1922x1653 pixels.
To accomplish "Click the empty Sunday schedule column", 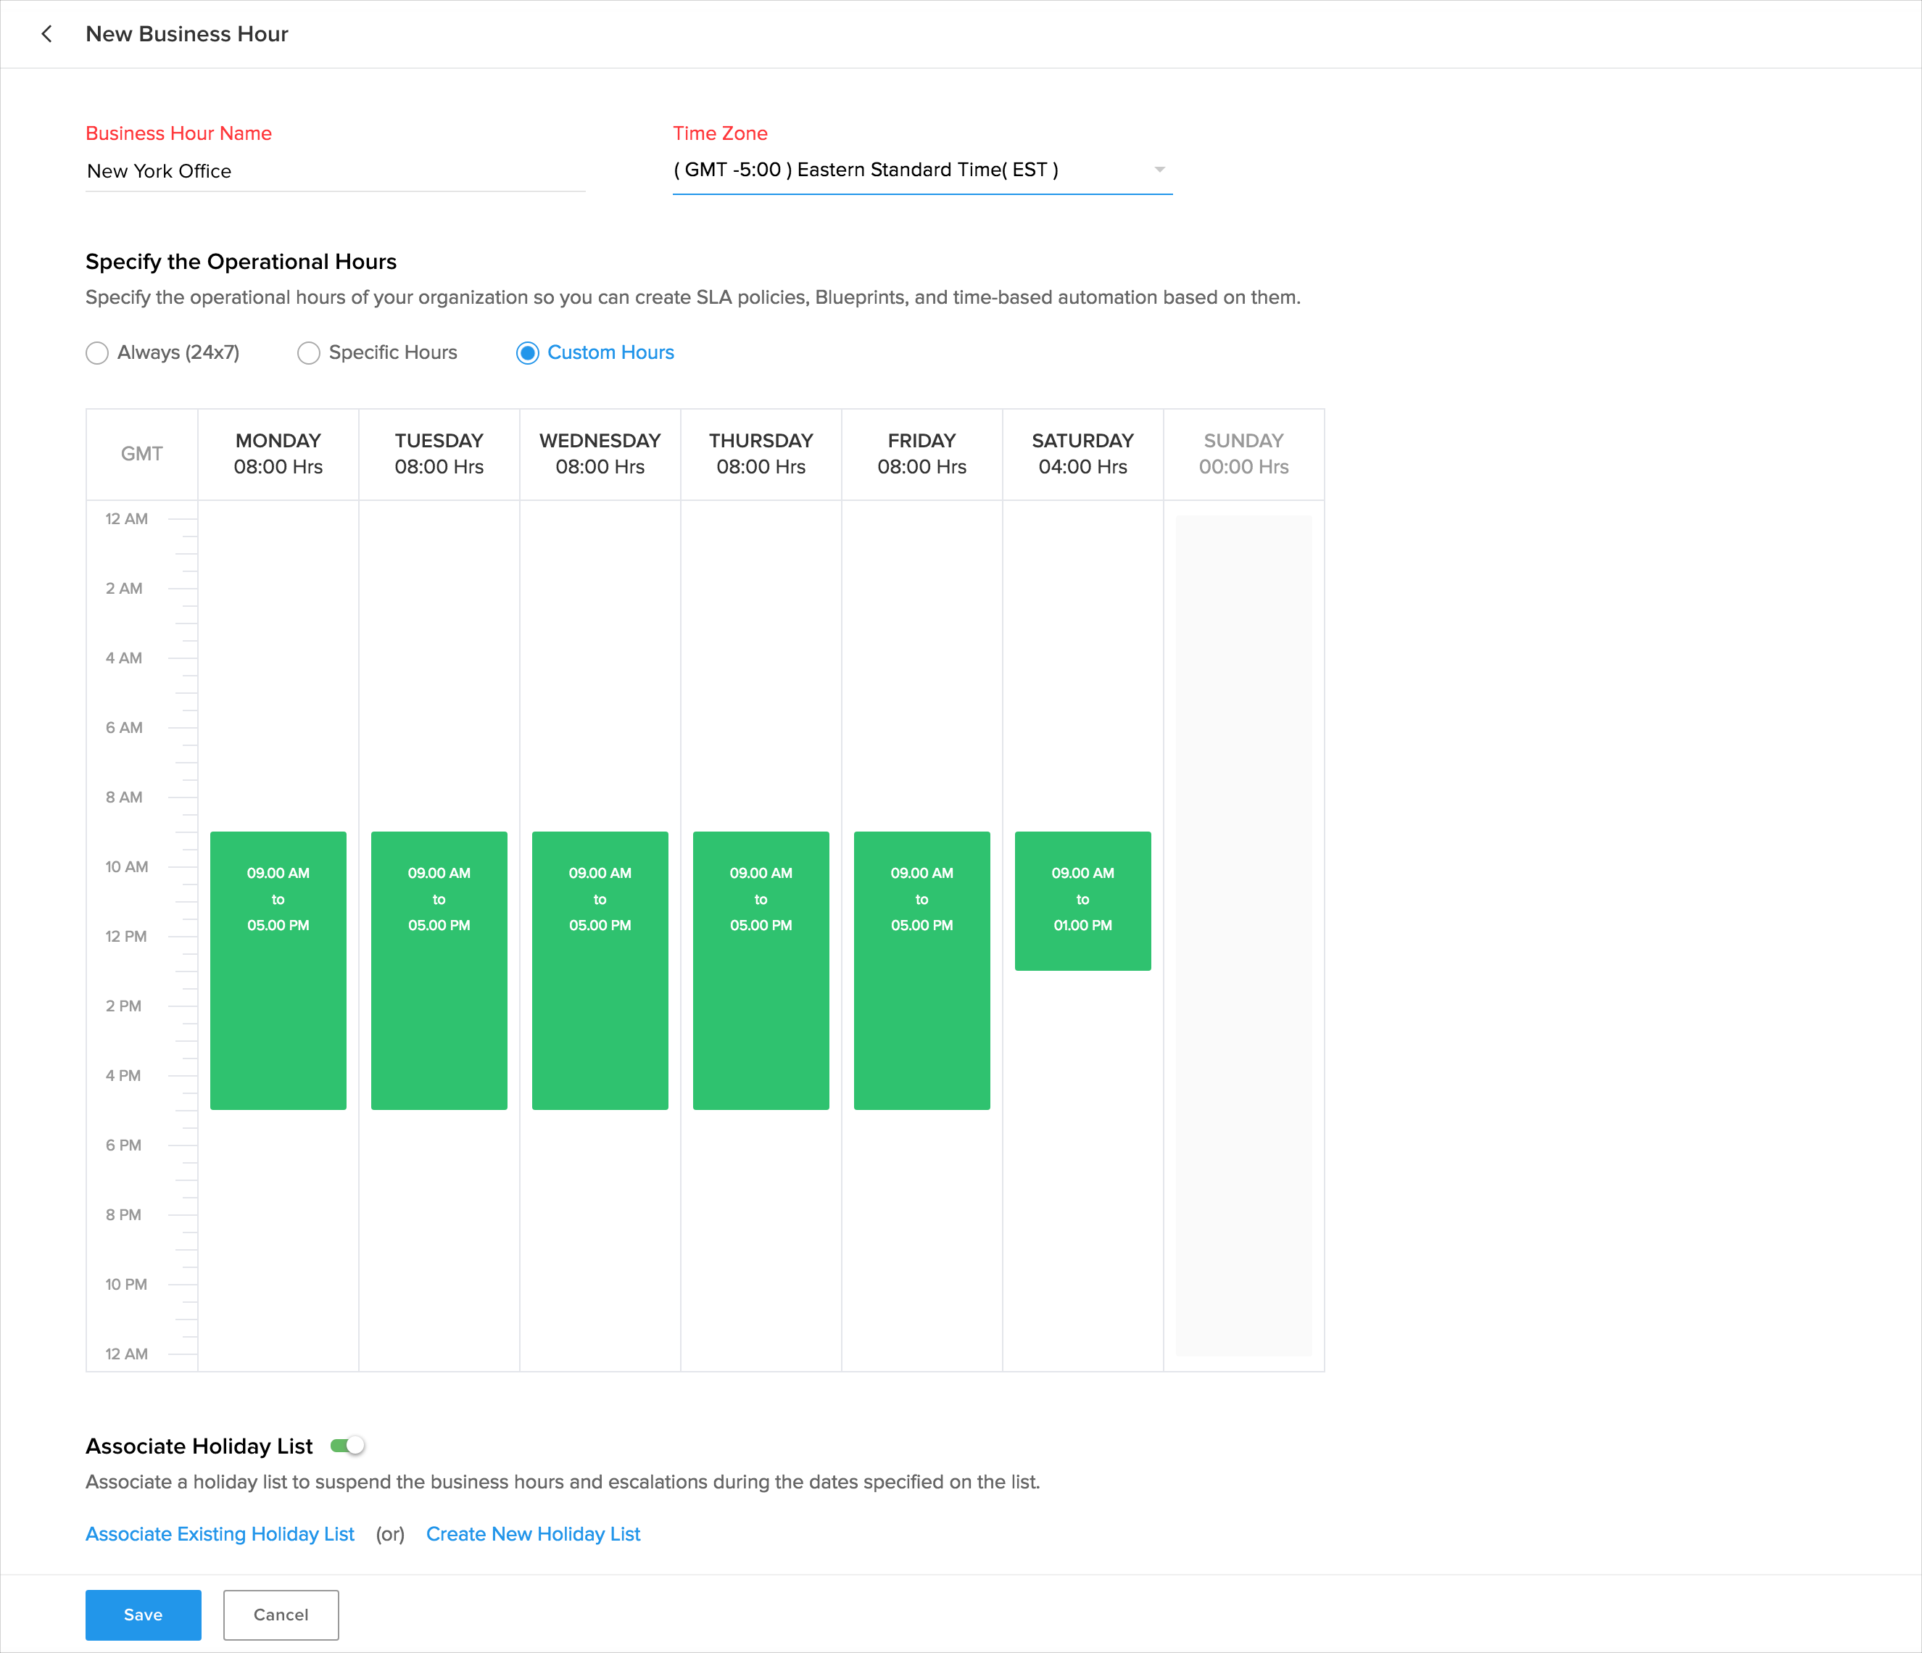I will coord(1243,935).
